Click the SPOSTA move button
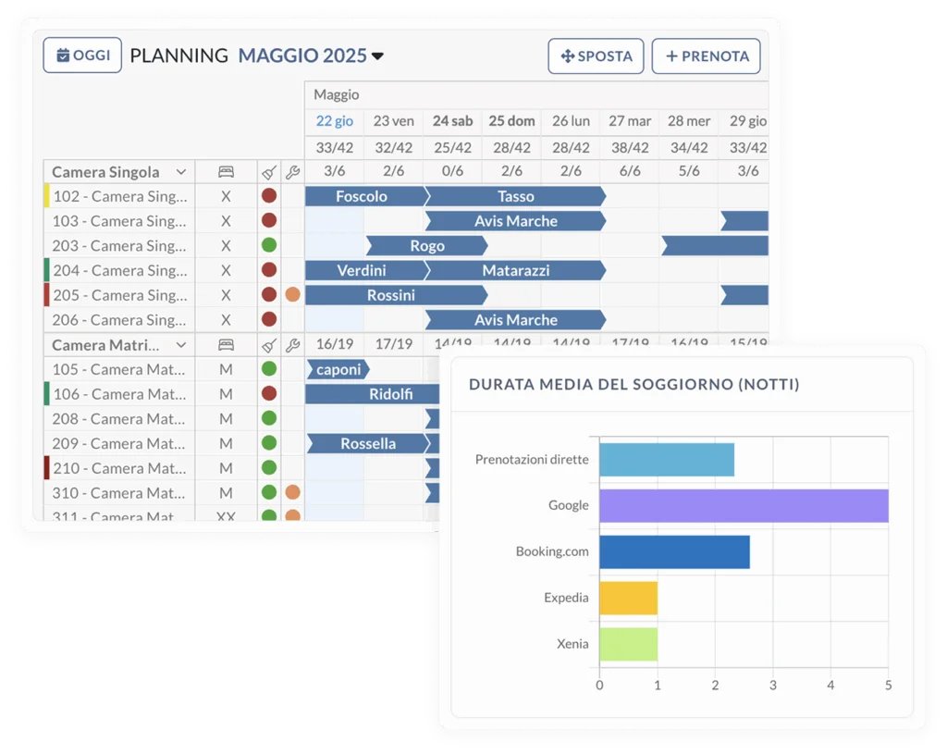 click(596, 56)
